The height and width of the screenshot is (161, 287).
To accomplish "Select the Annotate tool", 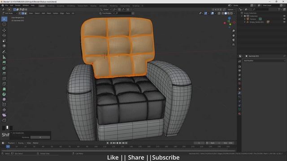I will (4, 52).
